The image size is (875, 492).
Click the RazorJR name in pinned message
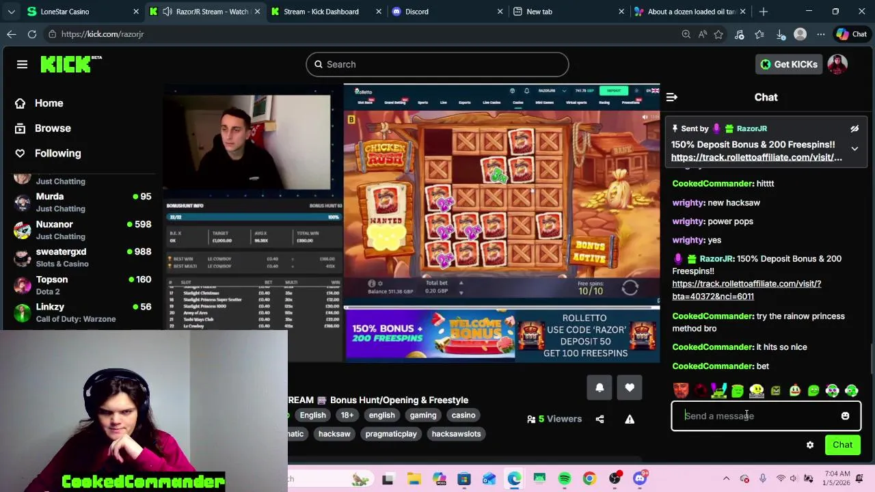tap(751, 128)
